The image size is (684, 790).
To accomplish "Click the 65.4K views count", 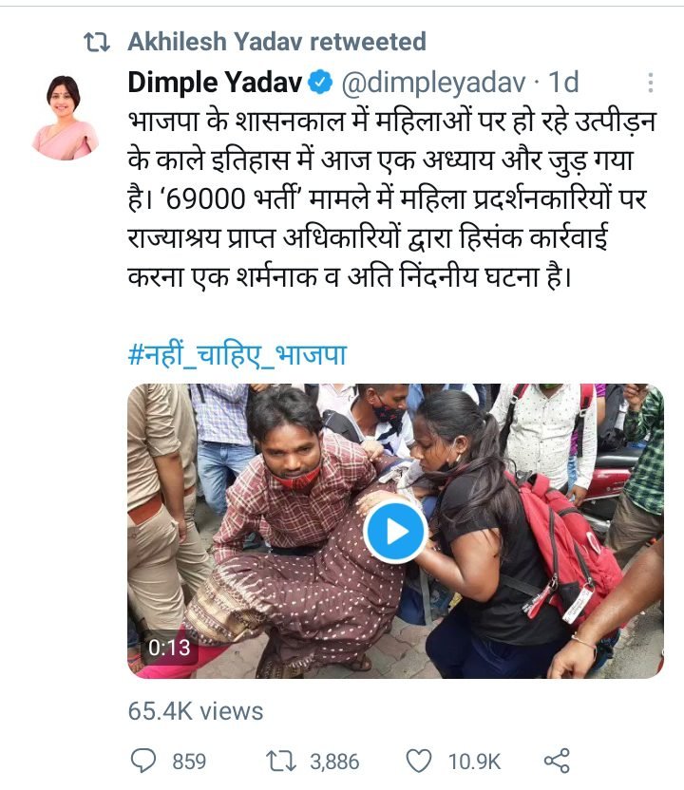I will pos(196,711).
